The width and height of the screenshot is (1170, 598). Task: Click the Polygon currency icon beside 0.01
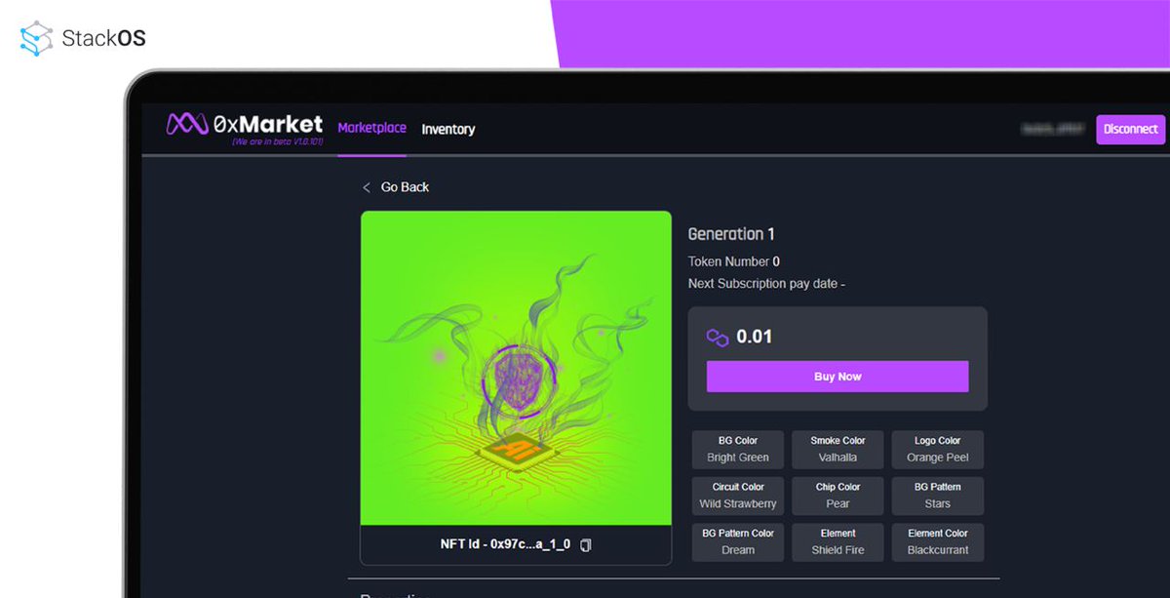[x=718, y=338]
